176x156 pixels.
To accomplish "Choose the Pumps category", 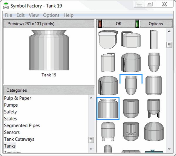I will pos(11,105).
